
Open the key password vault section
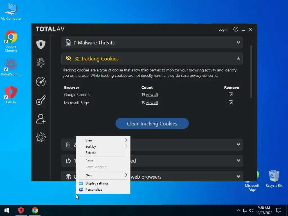click(x=41, y=100)
